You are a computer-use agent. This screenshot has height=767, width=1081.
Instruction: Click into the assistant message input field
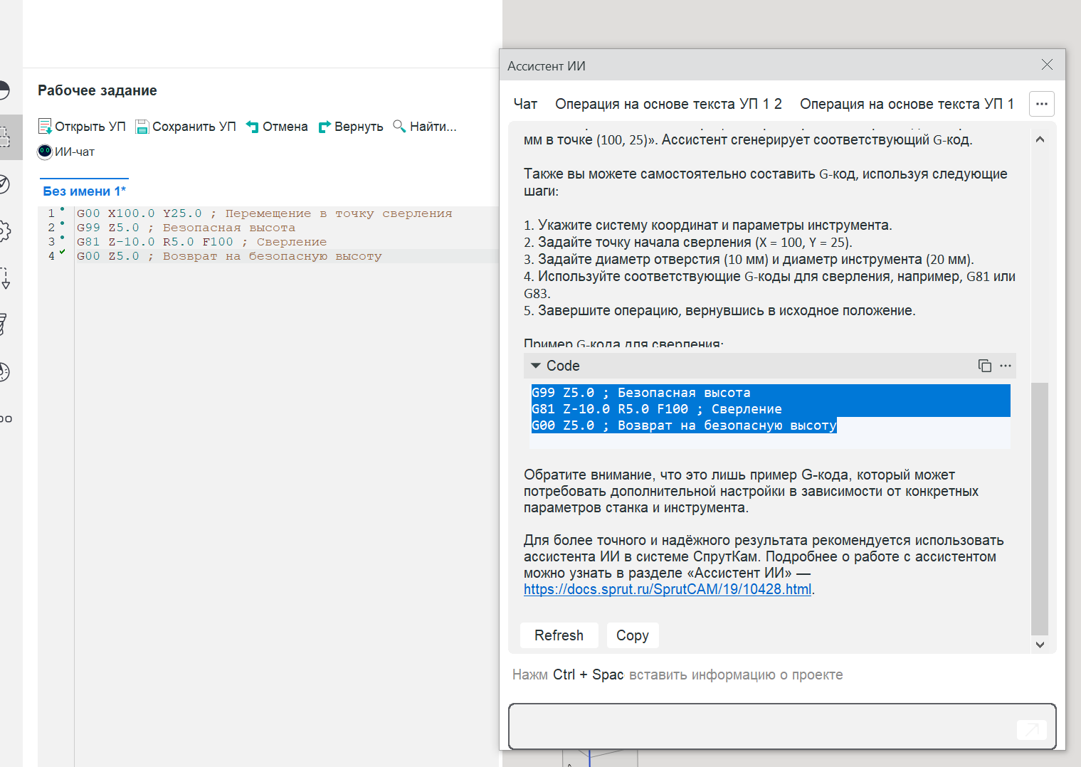761,726
